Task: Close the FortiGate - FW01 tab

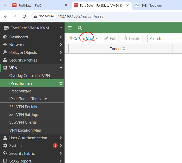Action: 66,5
